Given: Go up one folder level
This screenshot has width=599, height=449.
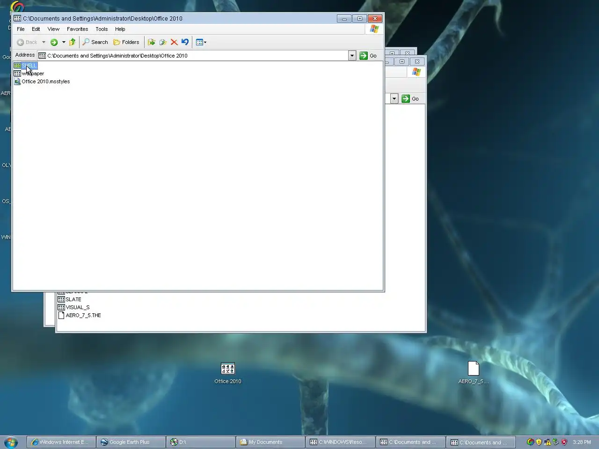Looking at the screenshot, I should 72,42.
